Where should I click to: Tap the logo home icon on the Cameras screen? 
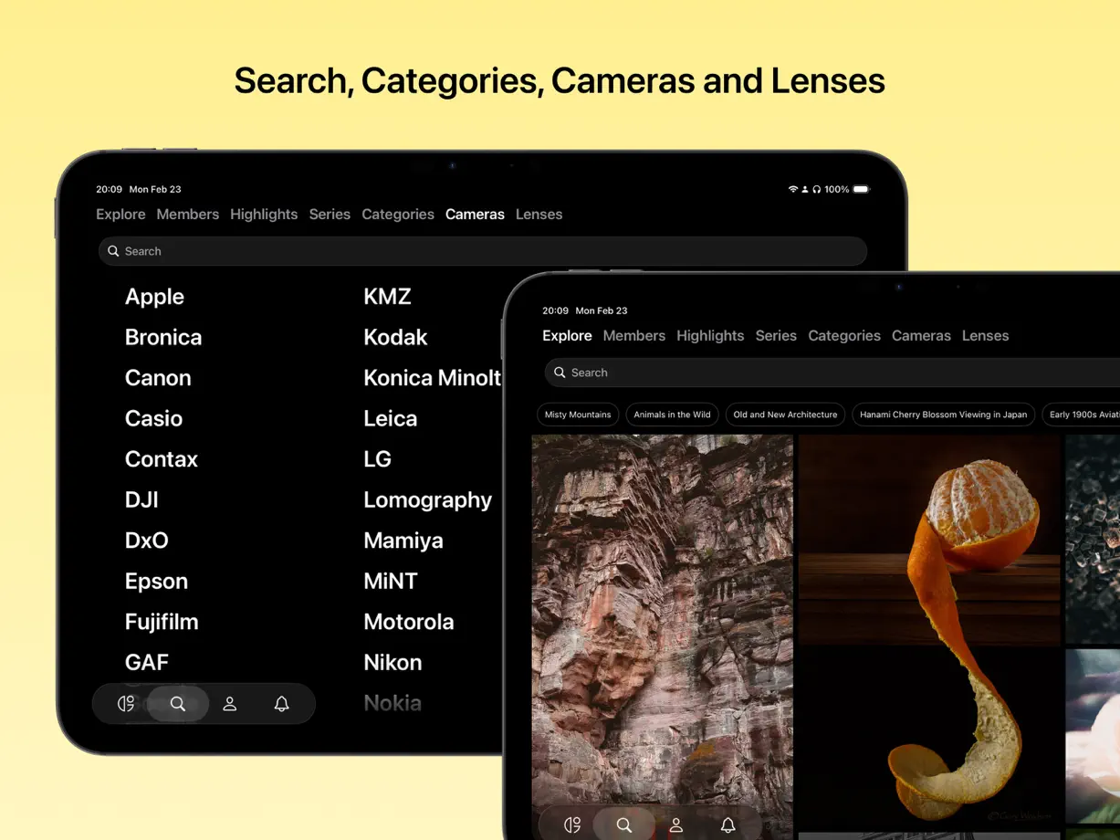(126, 704)
